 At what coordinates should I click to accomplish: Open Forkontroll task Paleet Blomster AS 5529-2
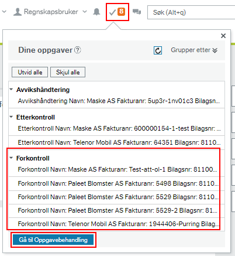[x=116, y=211]
